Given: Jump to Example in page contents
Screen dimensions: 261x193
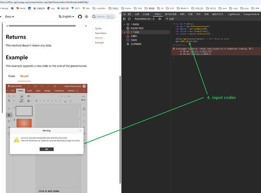Looking at the screenshot, I should [x=99, y=42].
